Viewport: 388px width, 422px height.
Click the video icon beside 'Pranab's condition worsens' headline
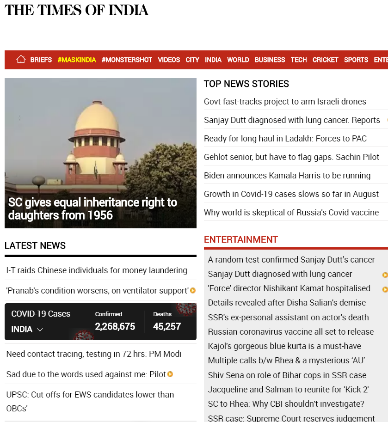click(193, 291)
